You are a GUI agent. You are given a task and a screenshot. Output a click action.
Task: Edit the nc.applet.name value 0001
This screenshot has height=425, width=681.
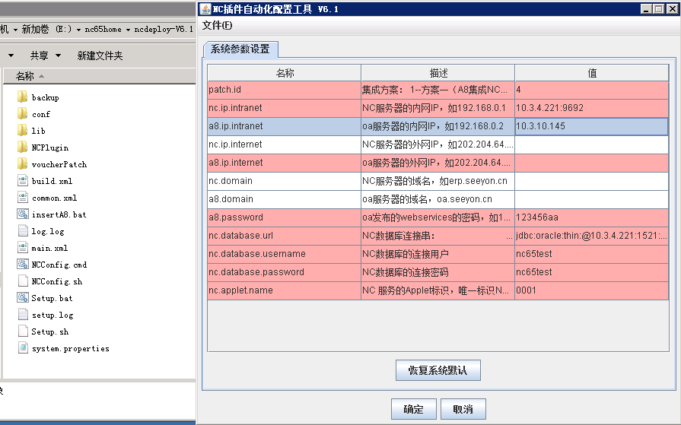[591, 290]
